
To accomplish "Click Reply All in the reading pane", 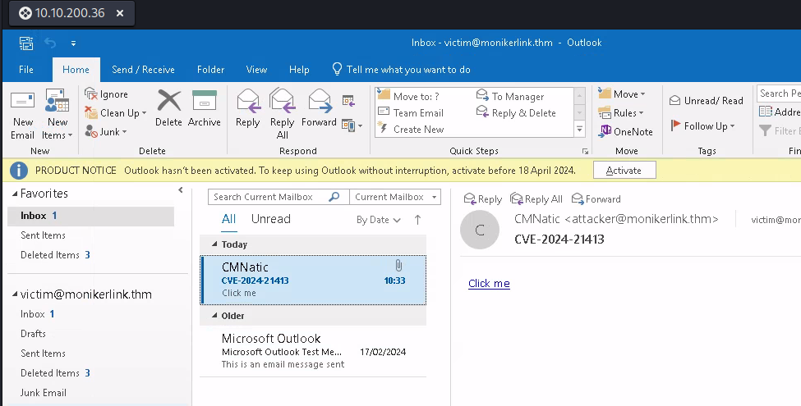I will coord(536,199).
